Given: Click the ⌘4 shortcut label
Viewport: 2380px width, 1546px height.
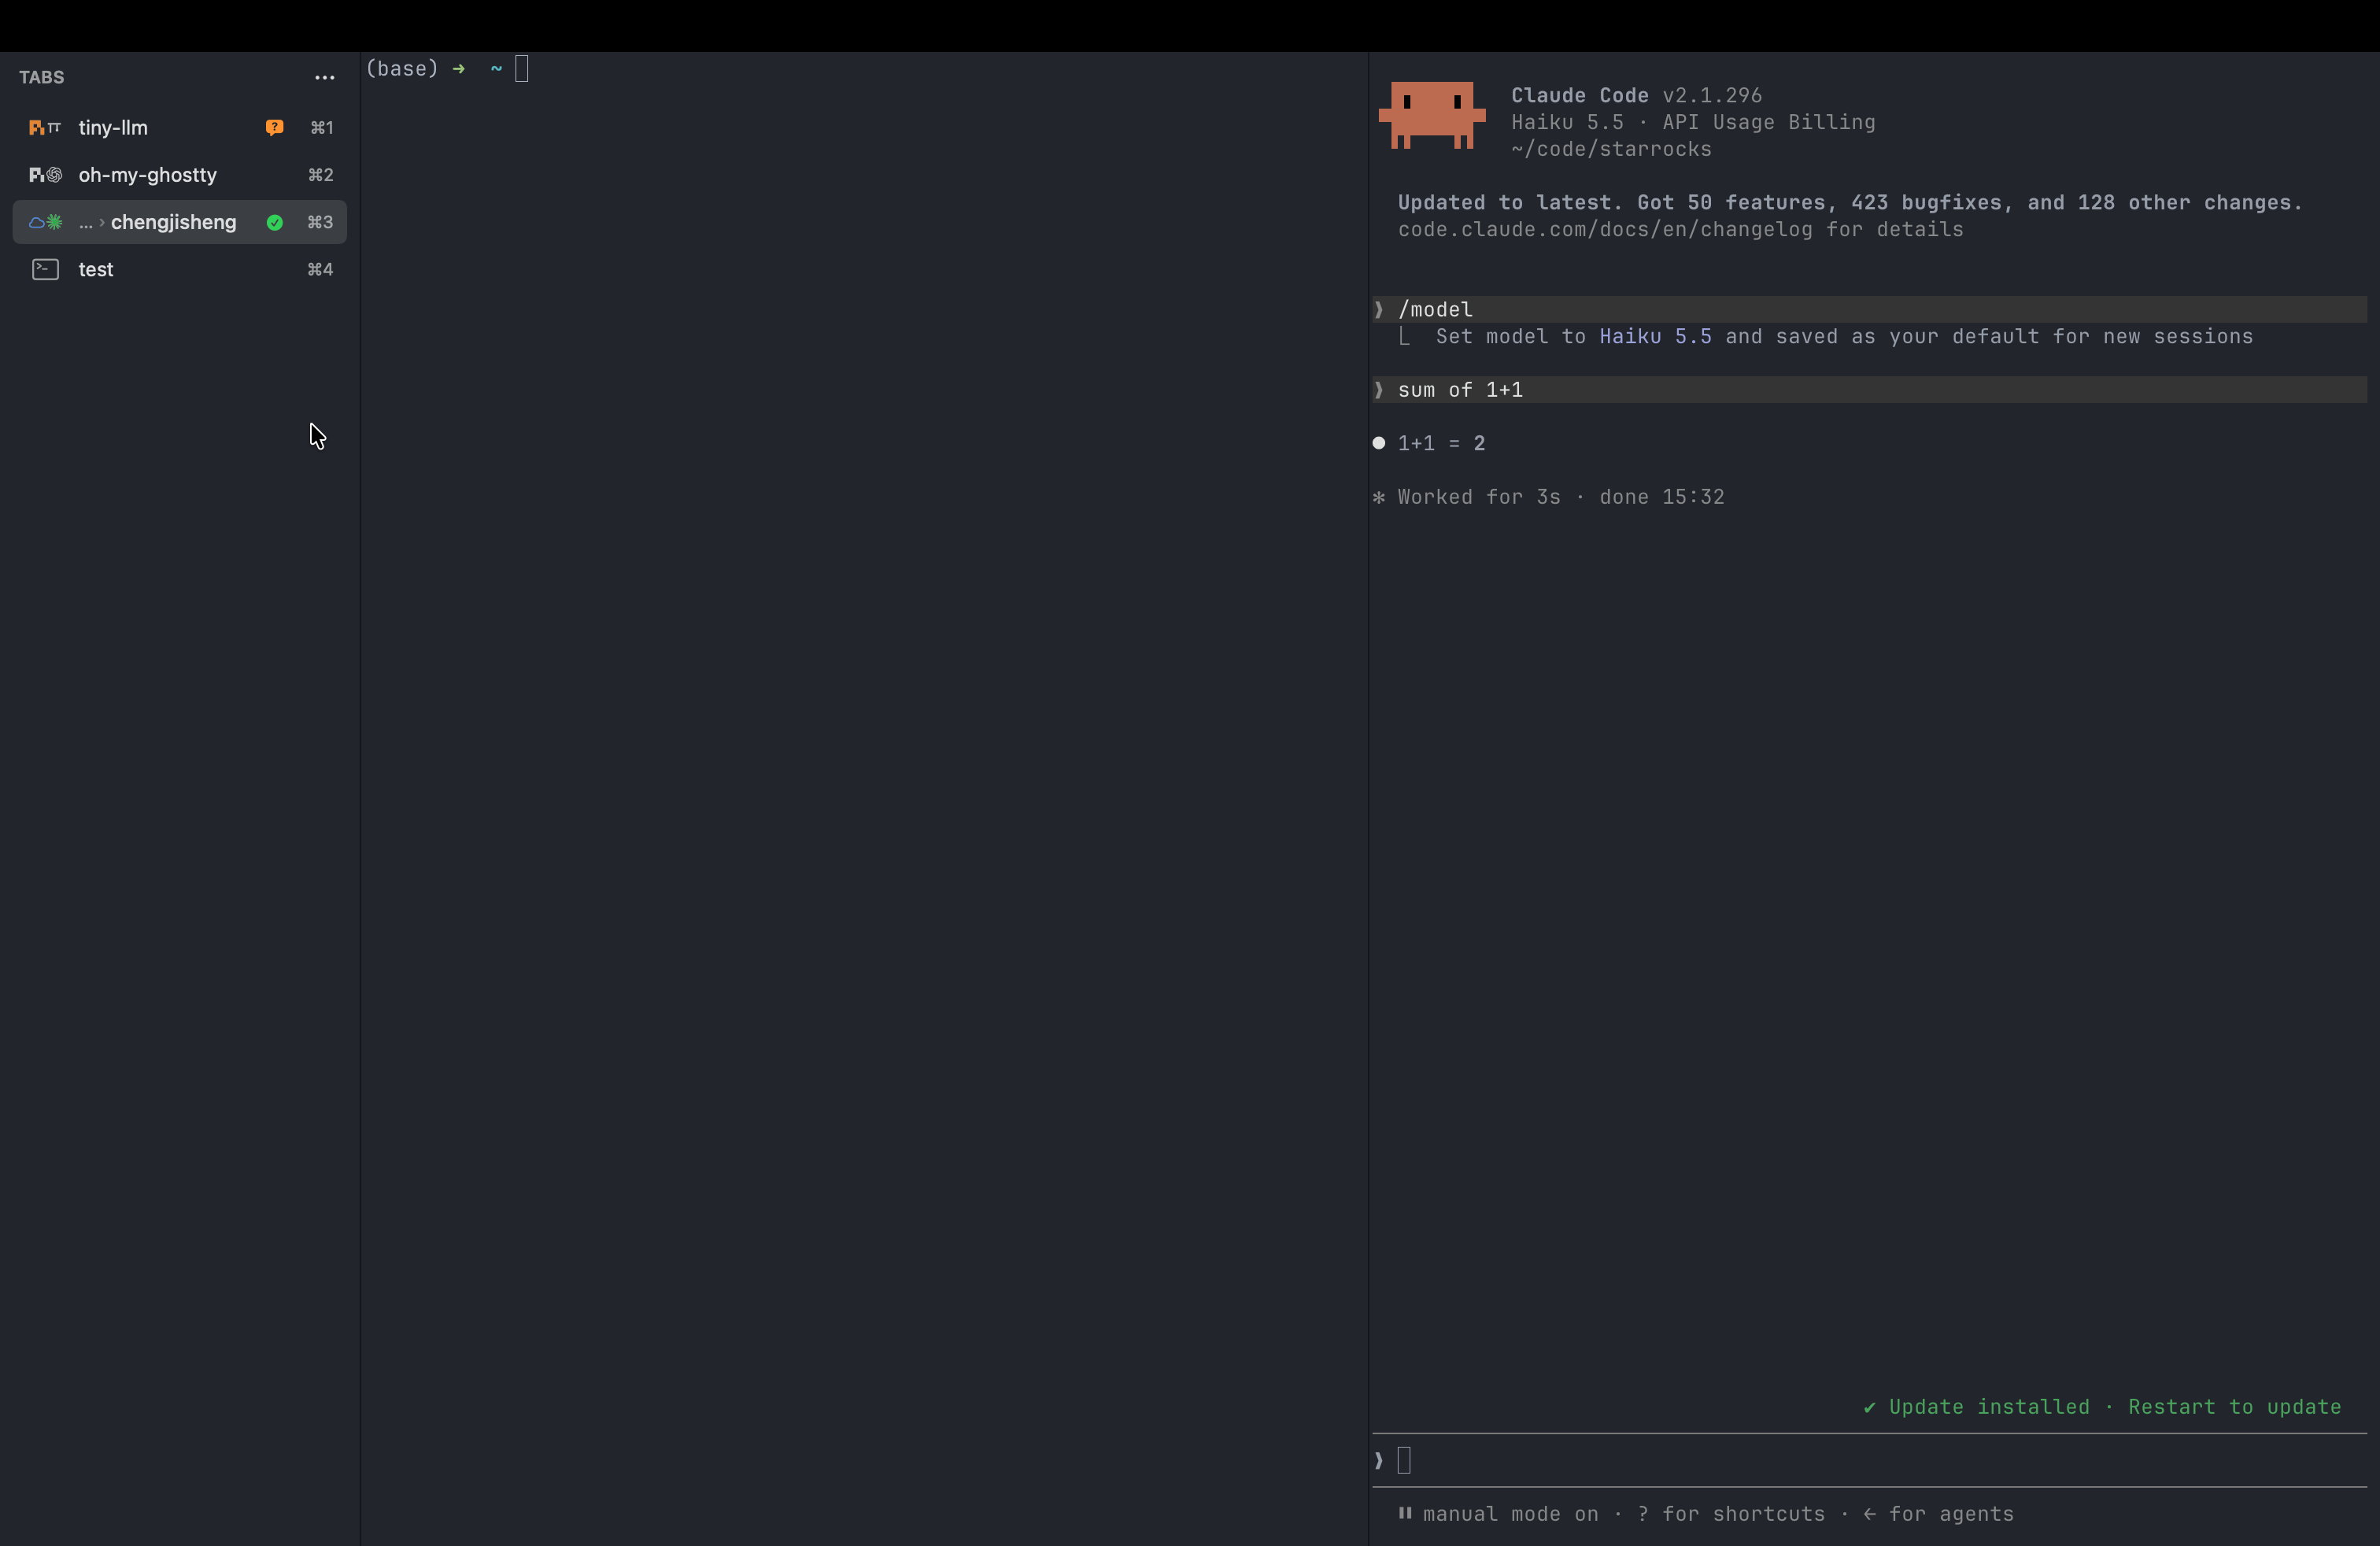Looking at the screenshot, I should (x=320, y=269).
